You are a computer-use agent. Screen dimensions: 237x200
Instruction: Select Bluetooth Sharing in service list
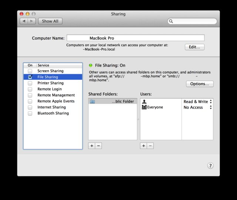point(53,113)
